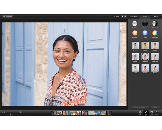The image size is (162, 130).
Task: Select the highlighted portrait filmstrip thumbnail
Action: click(91, 113)
